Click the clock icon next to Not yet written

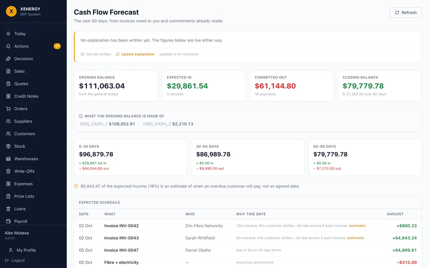[83, 54]
